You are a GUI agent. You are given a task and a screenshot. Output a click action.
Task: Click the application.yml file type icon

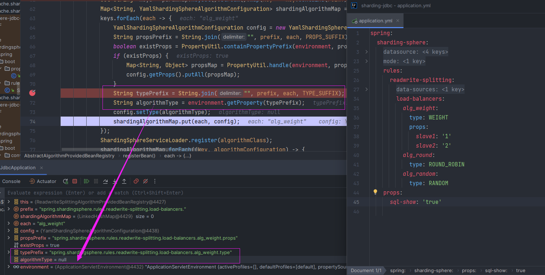355,21
